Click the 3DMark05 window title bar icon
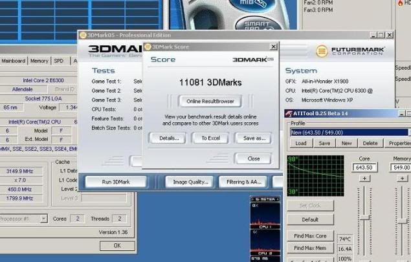The width and height of the screenshot is (411, 262). click(83, 35)
